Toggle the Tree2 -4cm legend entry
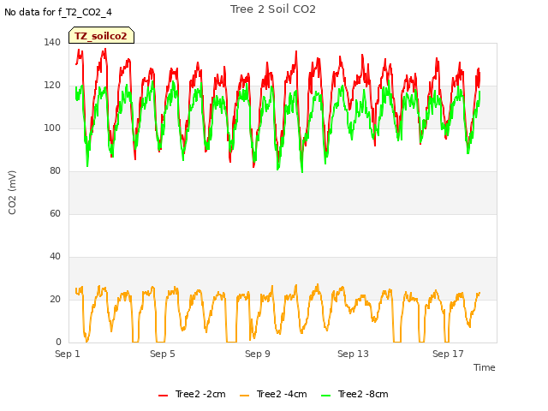Image resolution: width=548 pixels, height=411 pixels. pyautogui.click(x=273, y=394)
